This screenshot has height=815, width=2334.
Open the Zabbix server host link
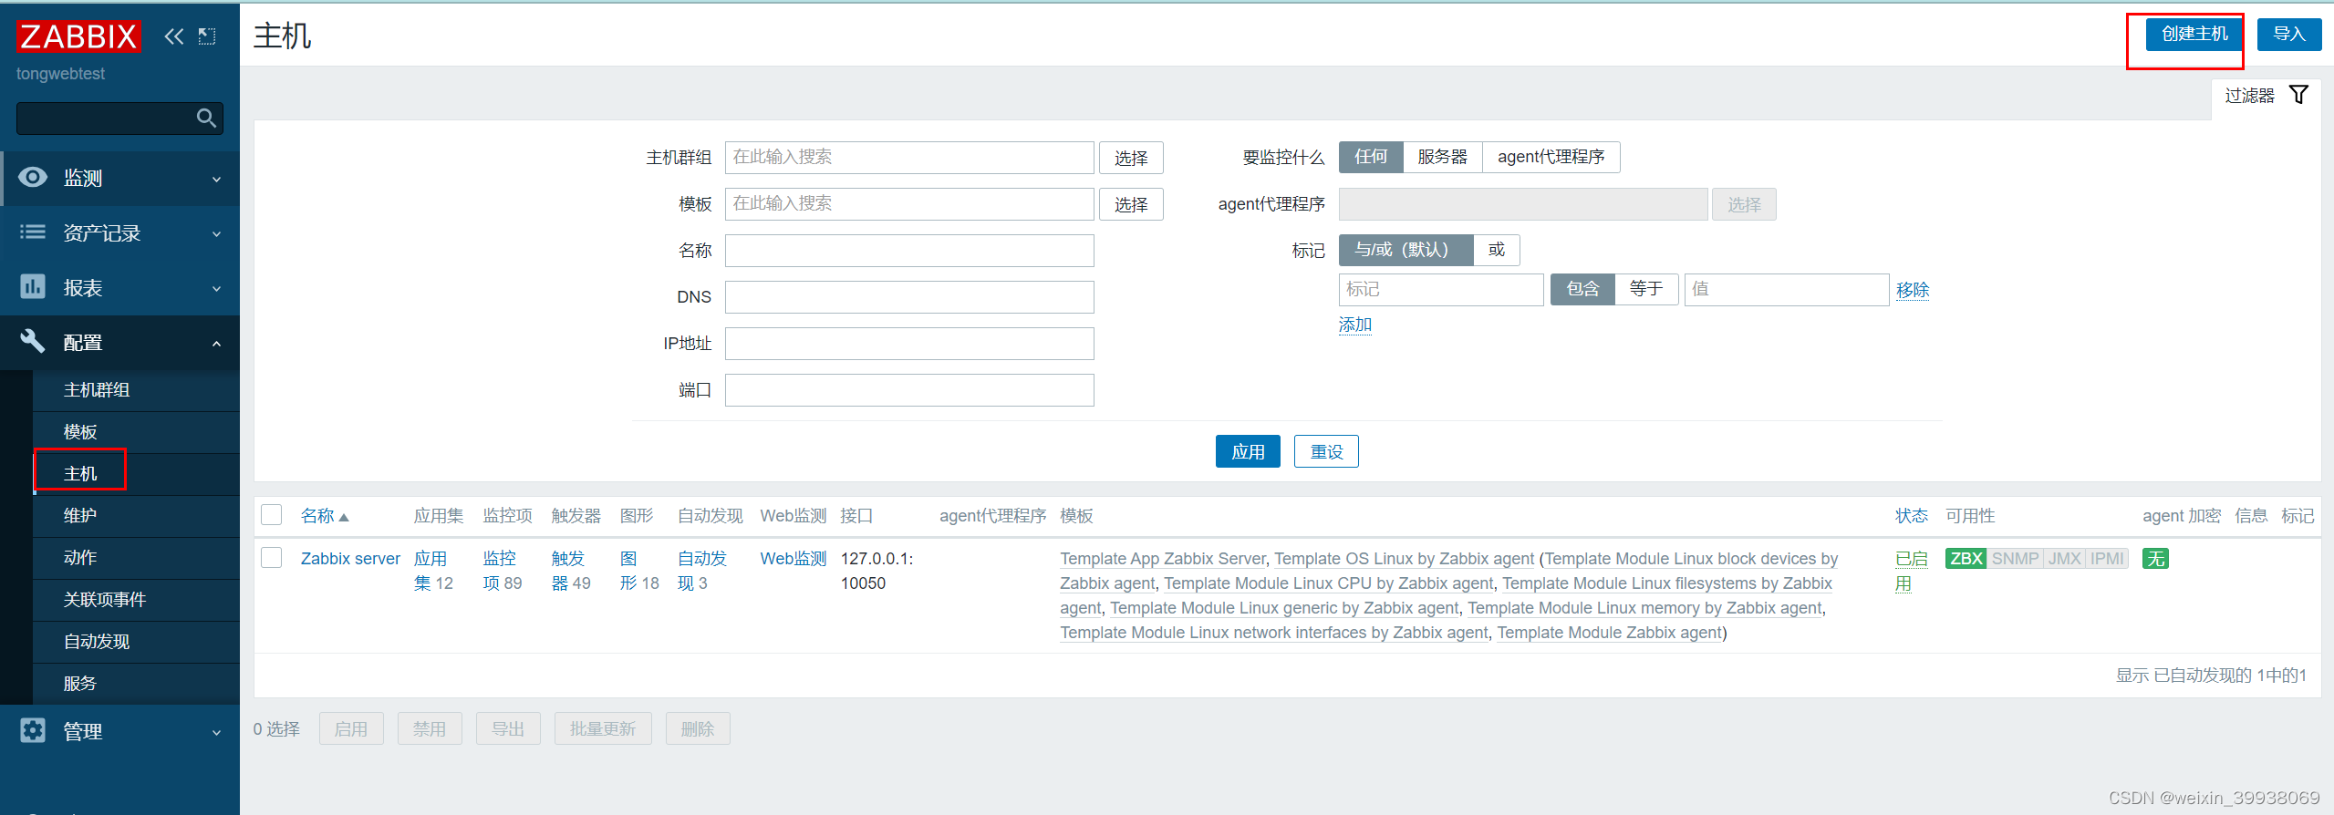coord(350,559)
